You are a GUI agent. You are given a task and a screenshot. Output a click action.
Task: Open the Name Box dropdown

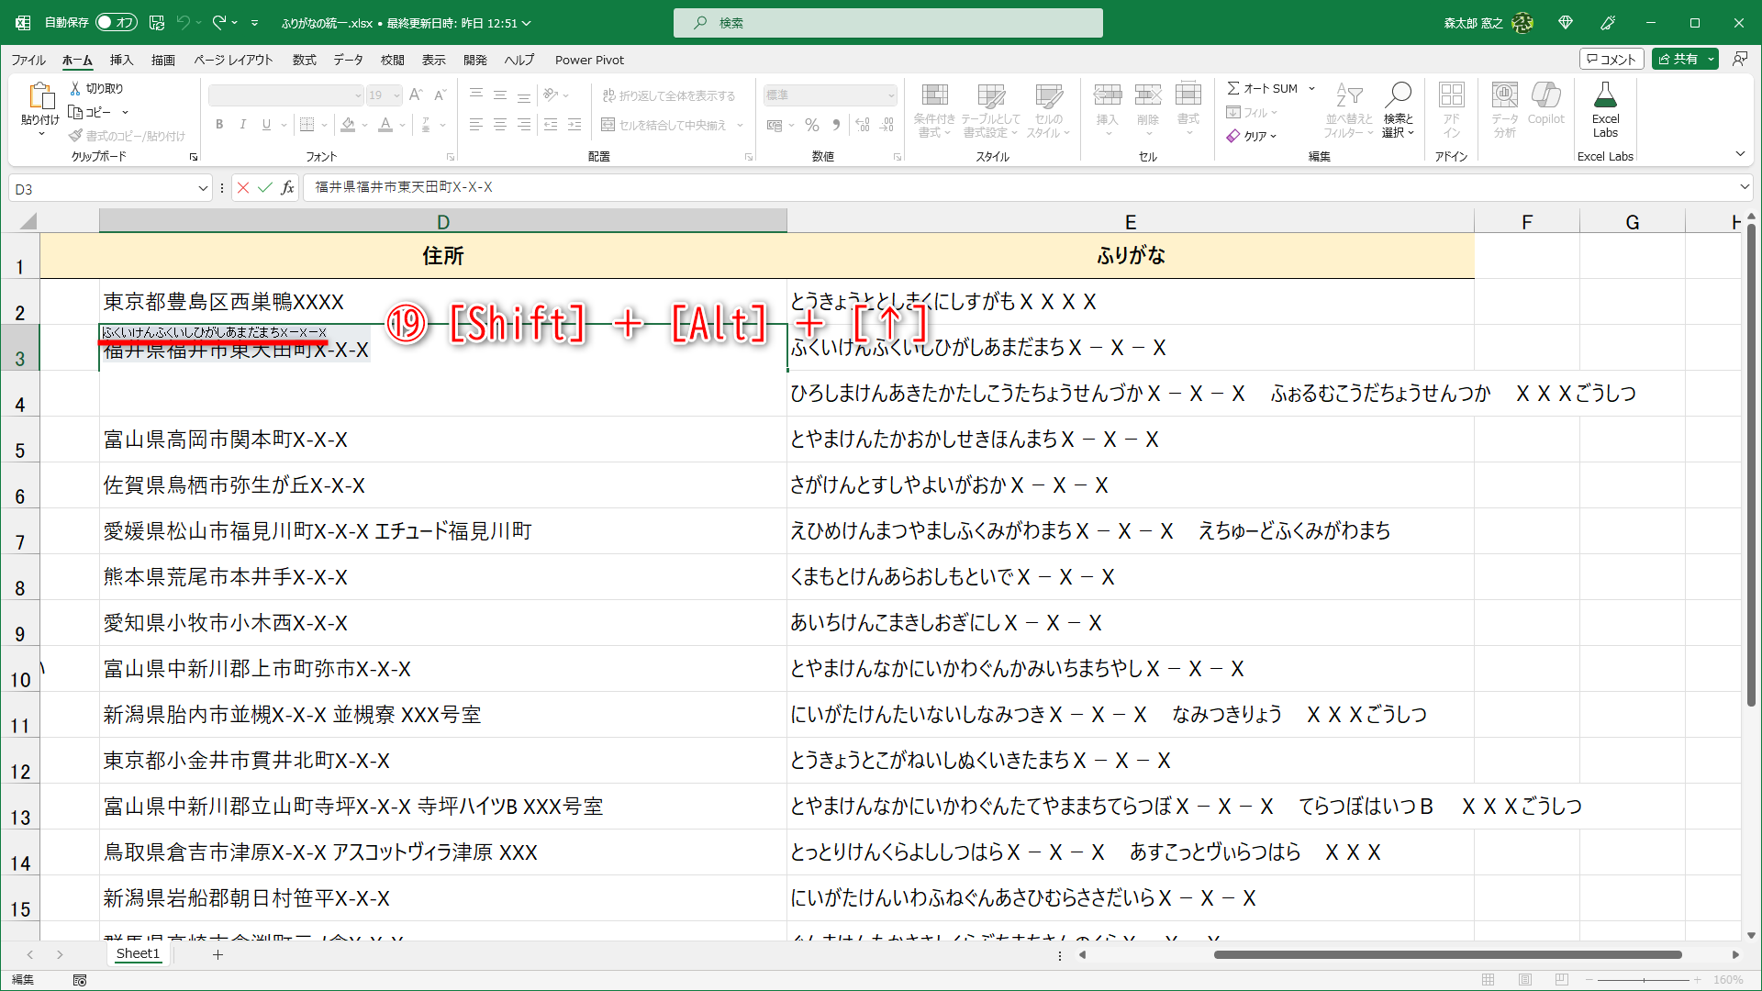coord(203,187)
